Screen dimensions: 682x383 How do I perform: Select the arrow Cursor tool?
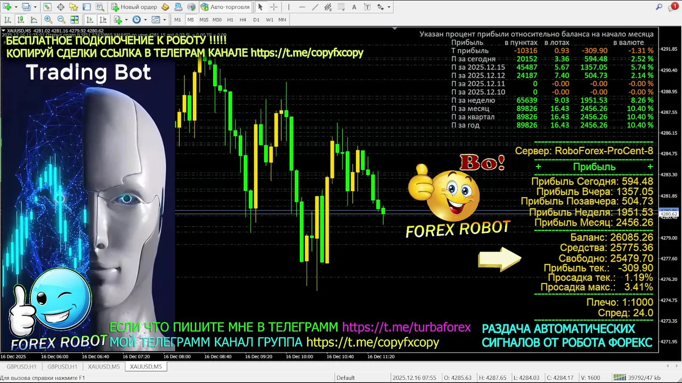tap(260, 7)
